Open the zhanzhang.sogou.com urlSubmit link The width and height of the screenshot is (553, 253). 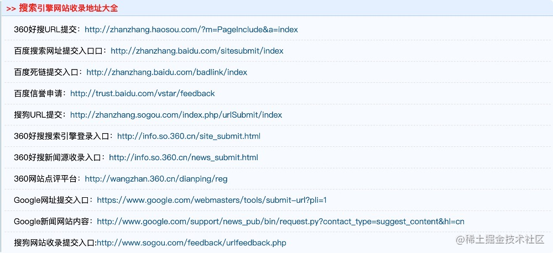[x=176, y=115]
